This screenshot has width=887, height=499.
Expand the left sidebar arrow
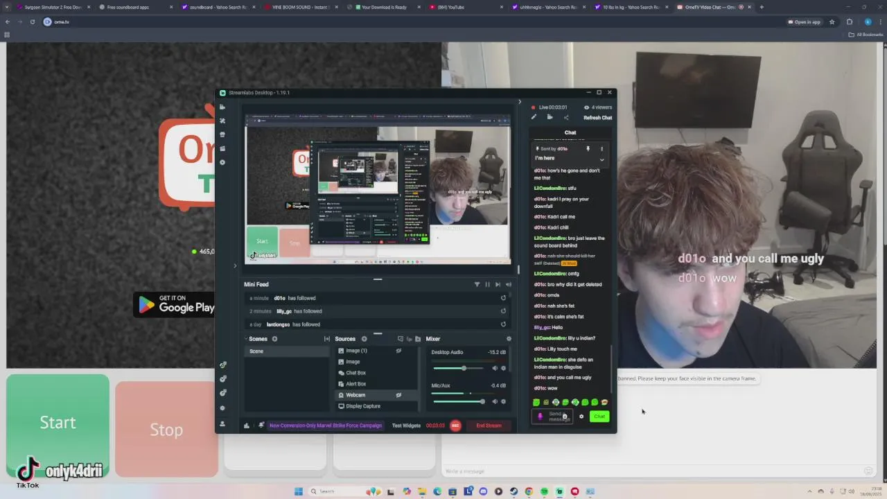235,265
